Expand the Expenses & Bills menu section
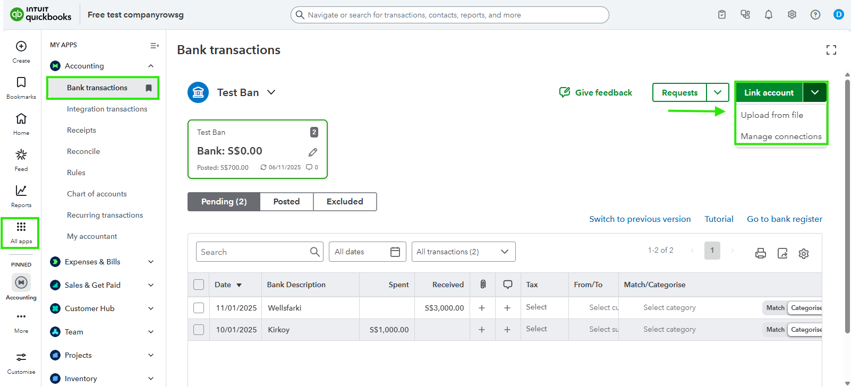This screenshot has width=851, height=387. tap(151, 262)
